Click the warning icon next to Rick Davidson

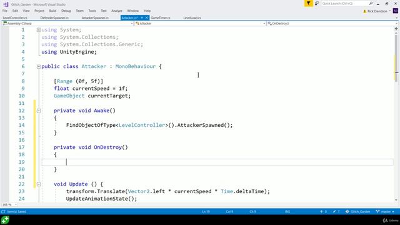coord(364,11)
